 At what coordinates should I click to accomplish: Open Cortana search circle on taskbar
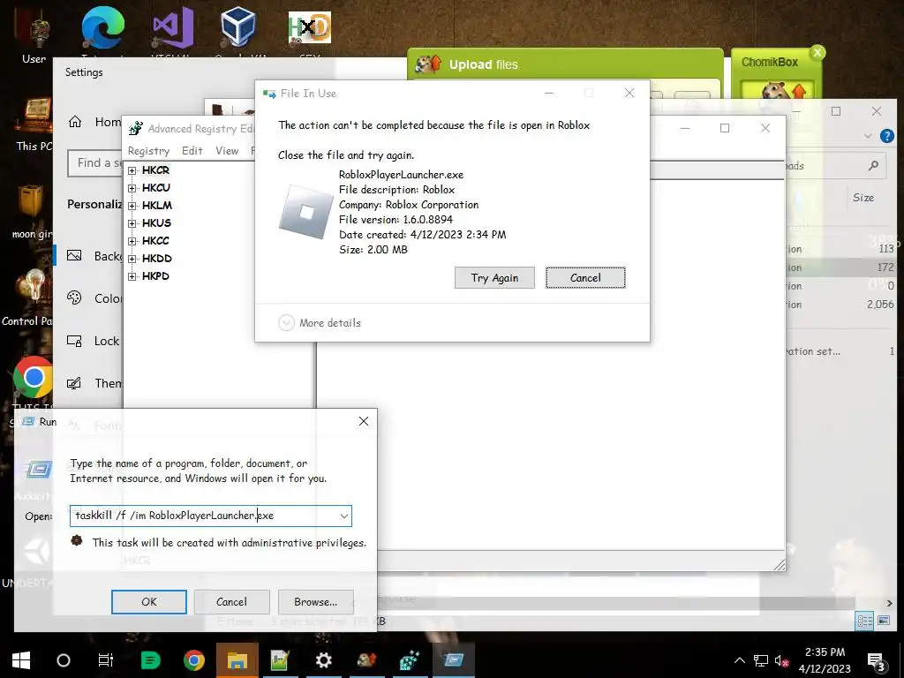point(64,660)
